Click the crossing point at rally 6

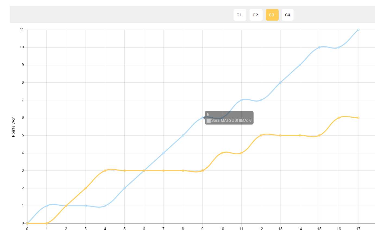tap(144, 171)
